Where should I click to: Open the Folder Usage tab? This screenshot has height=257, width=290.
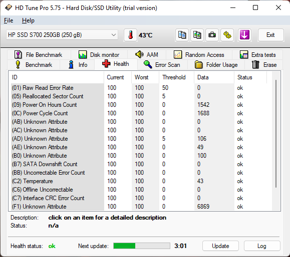click(x=216, y=65)
